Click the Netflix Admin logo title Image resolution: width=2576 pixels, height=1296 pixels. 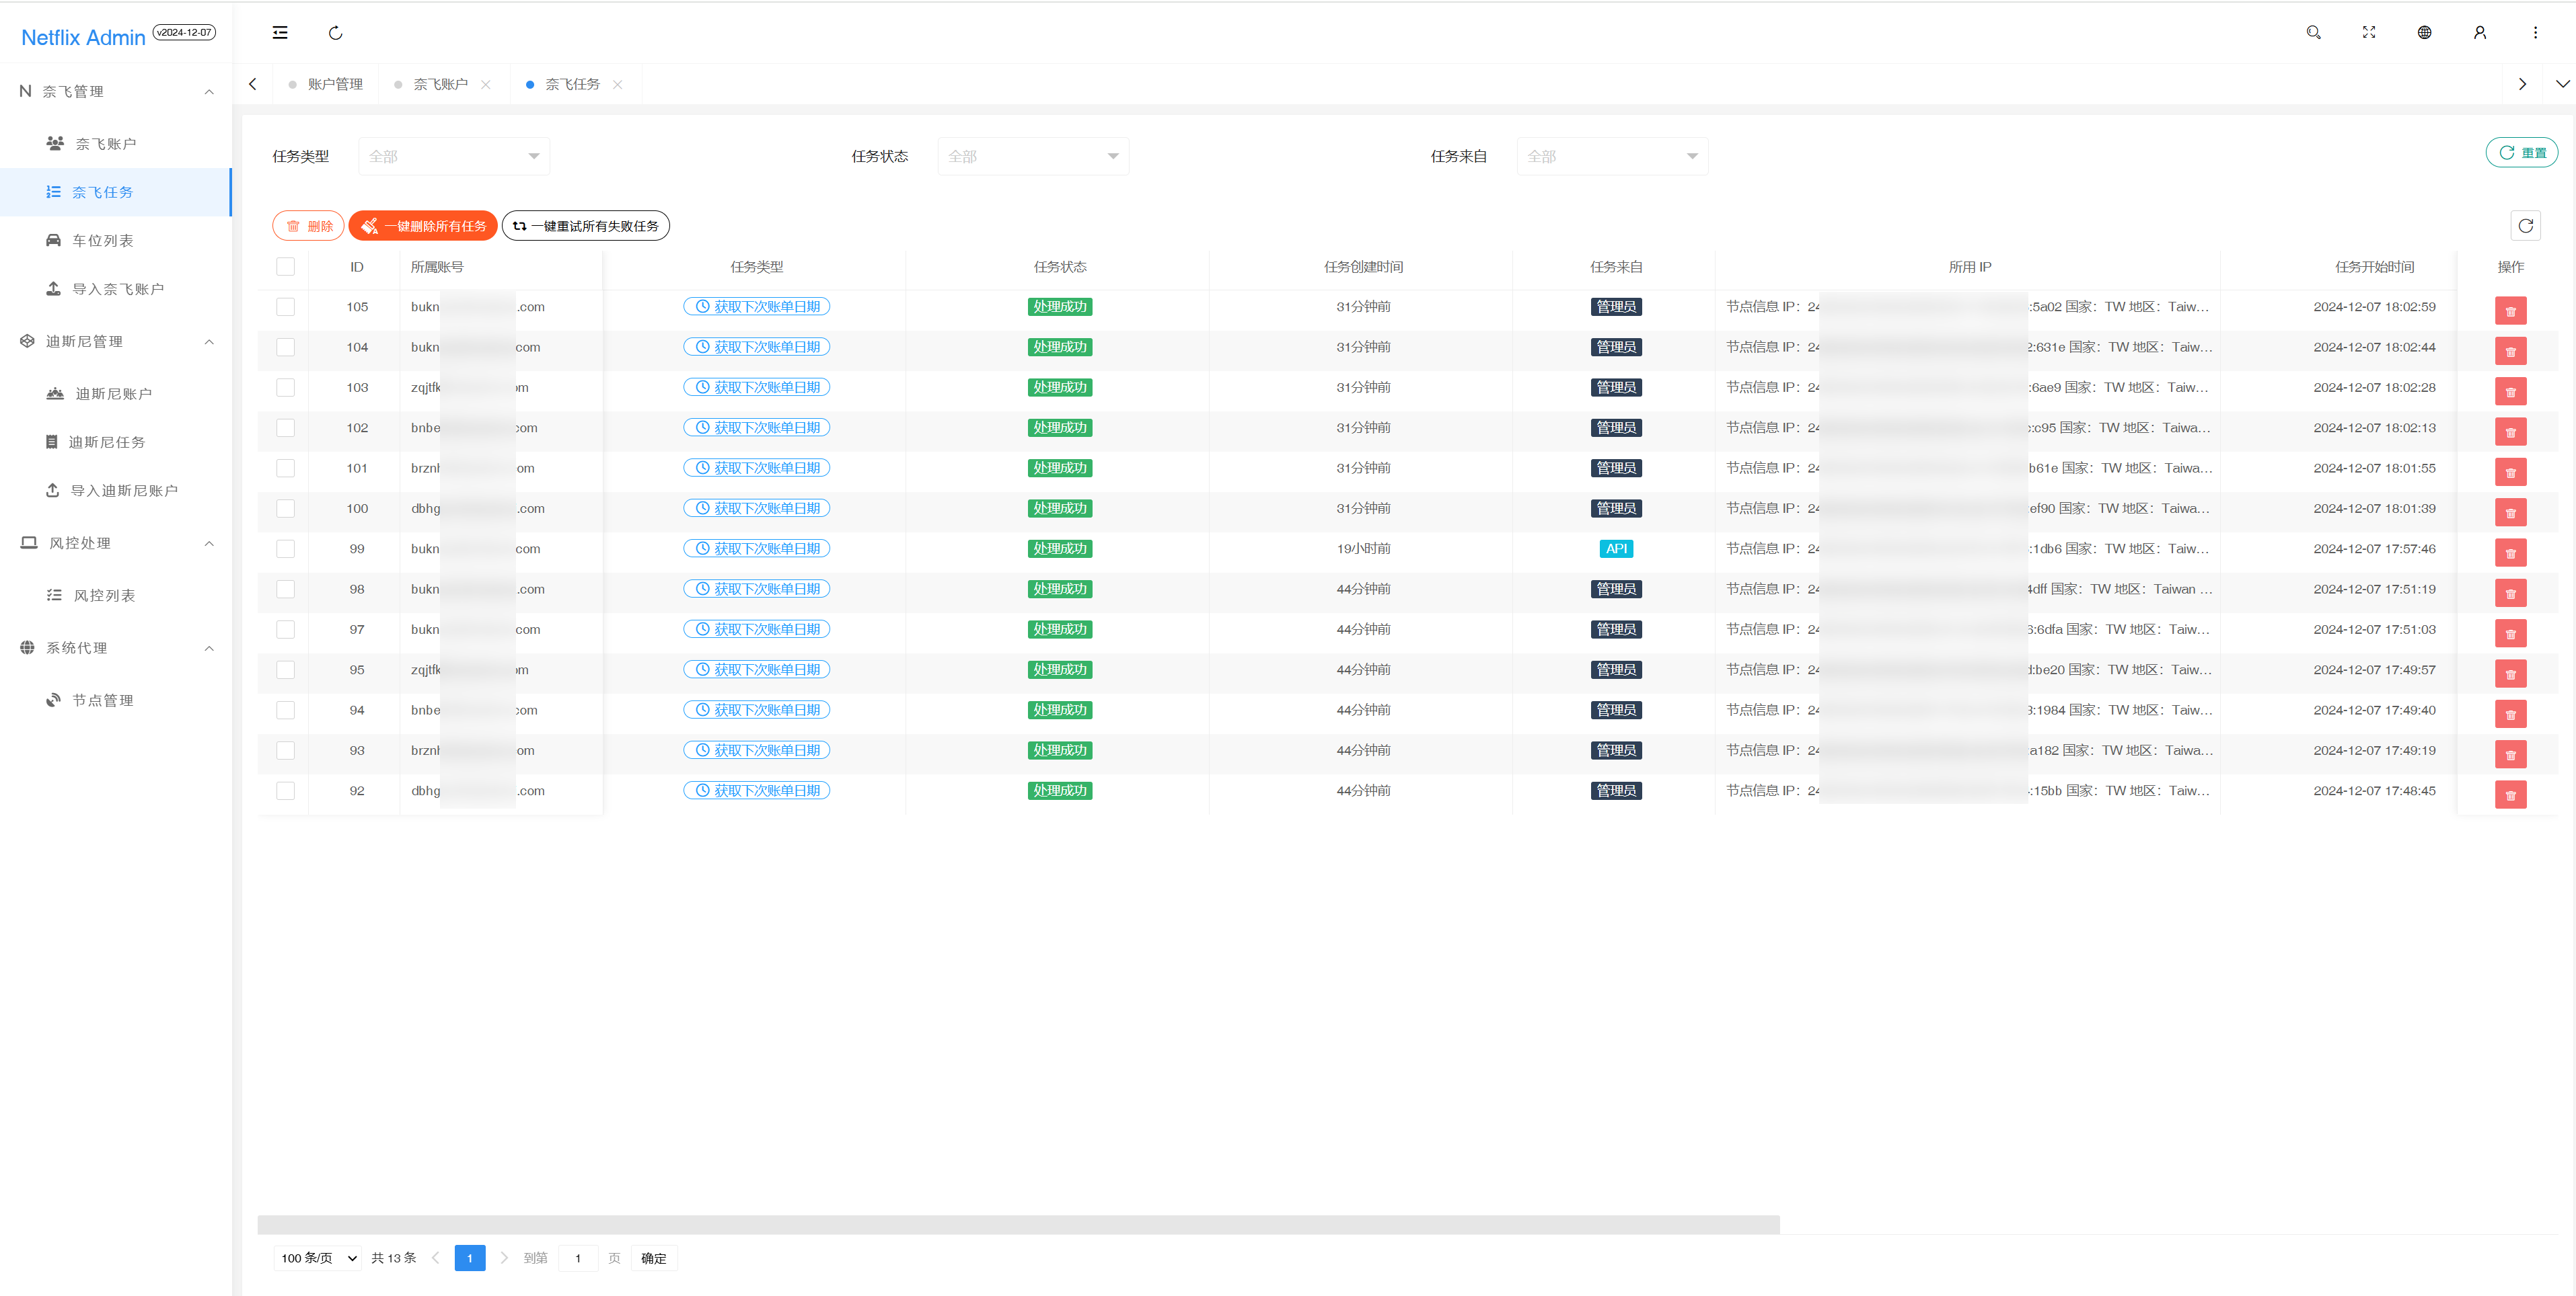click(84, 38)
